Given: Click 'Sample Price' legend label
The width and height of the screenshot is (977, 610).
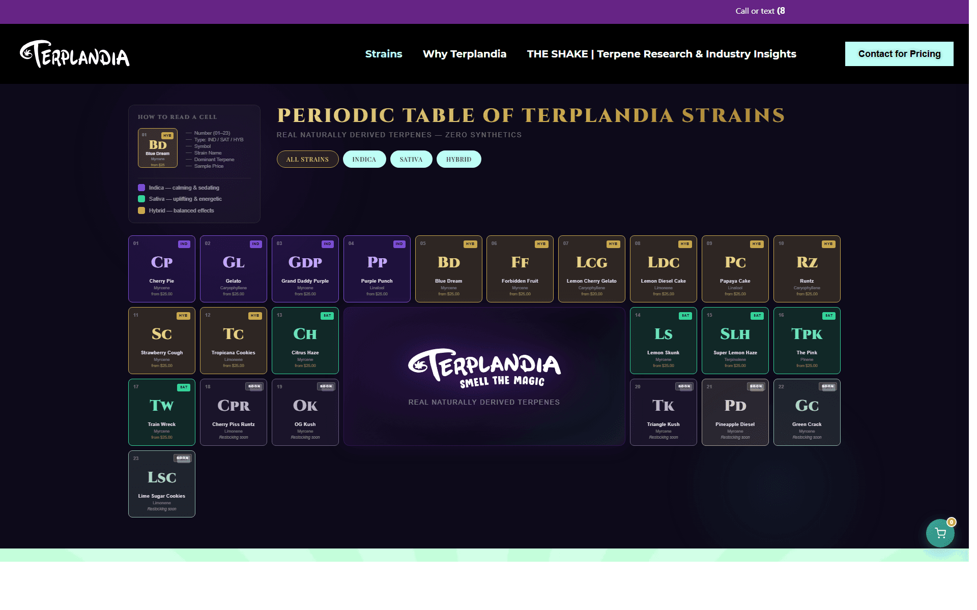Looking at the screenshot, I should pos(209,166).
